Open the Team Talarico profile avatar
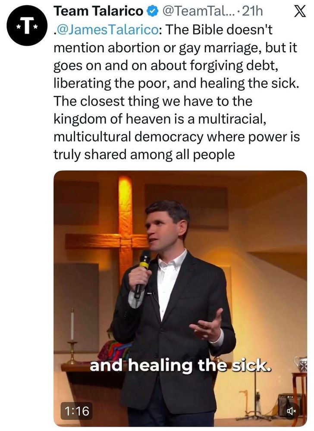This screenshot has width=314, height=431. 26,26
